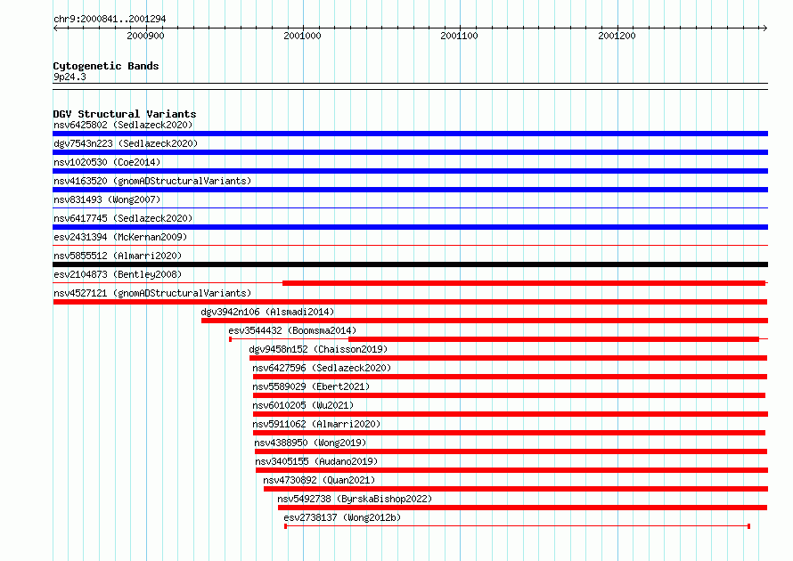Open the nsv831493 (Wong2007) label
The height and width of the screenshot is (561, 793).
(x=107, y=199)
